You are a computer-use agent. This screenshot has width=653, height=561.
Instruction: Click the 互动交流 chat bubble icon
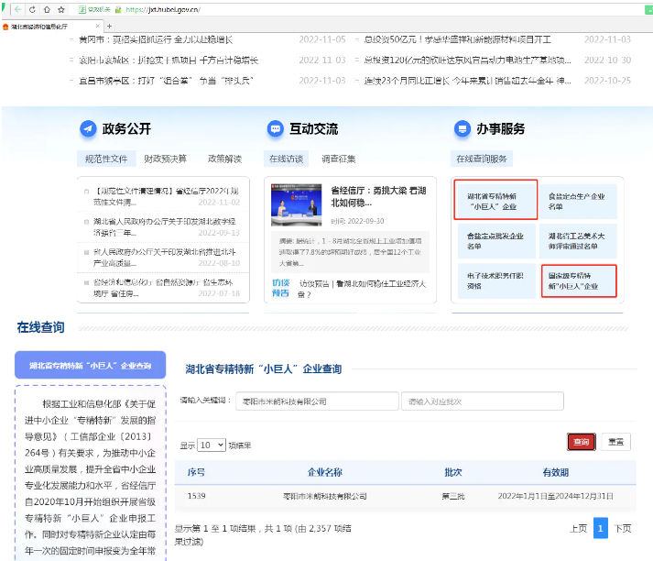(x=275, y=129)
